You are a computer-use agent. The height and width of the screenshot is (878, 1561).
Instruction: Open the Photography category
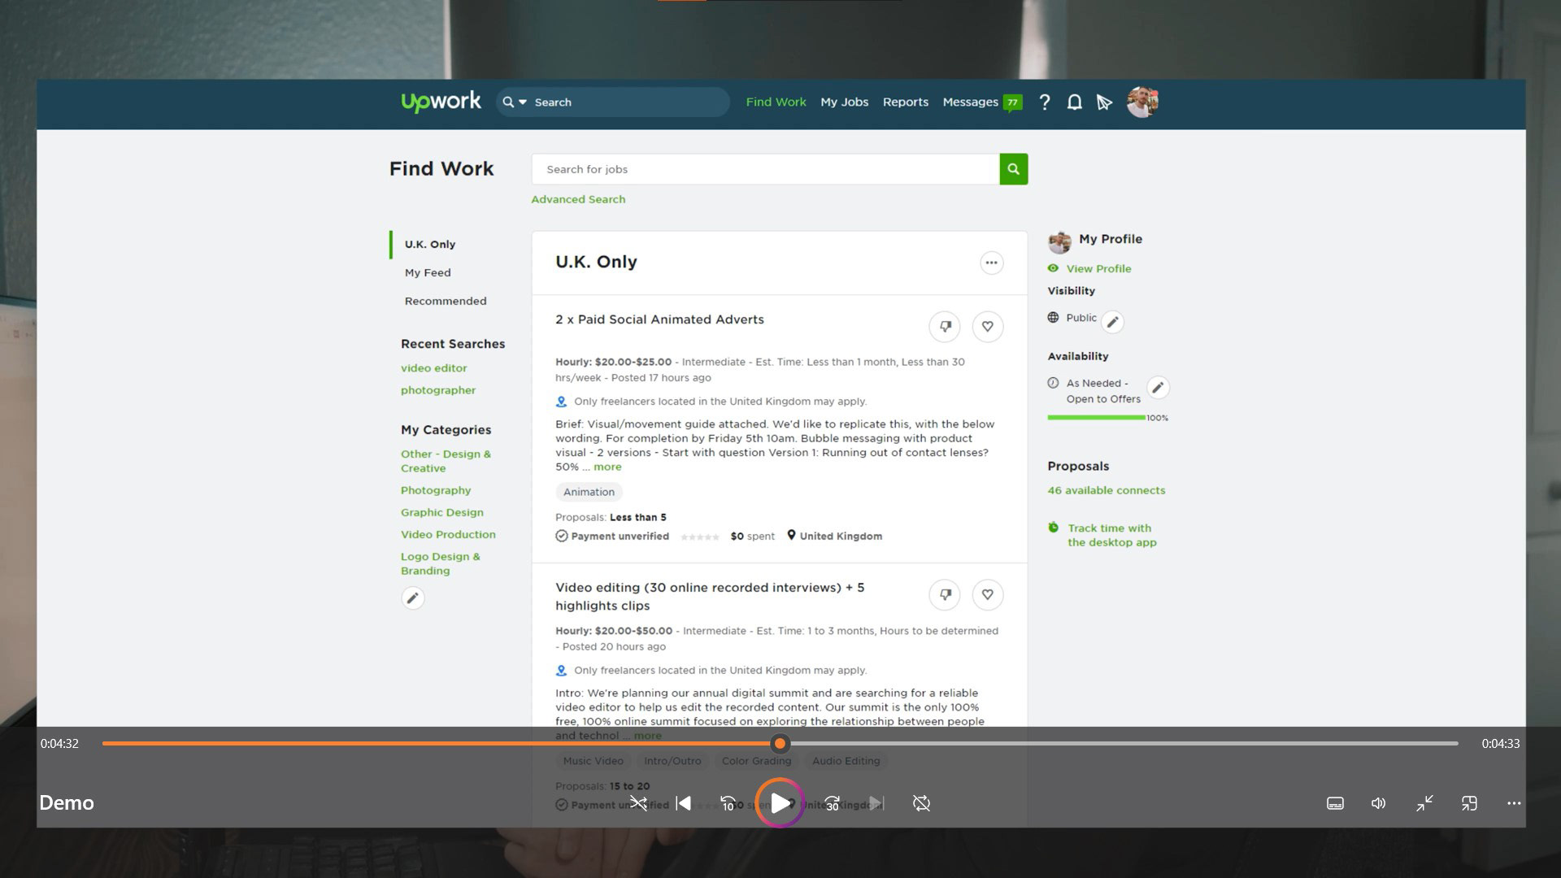[435, 490]
